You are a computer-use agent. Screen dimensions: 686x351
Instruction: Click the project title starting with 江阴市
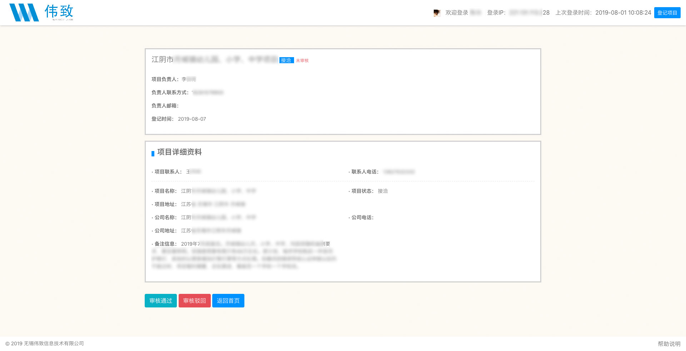coord(214,59)
